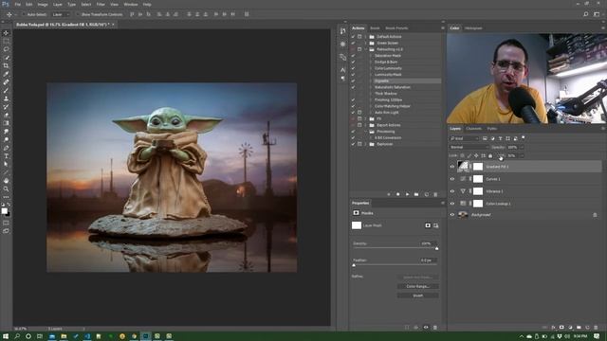The image size is (607, 341).
Task: Select the Curves 1 layer name
Action: pos(493,179)
